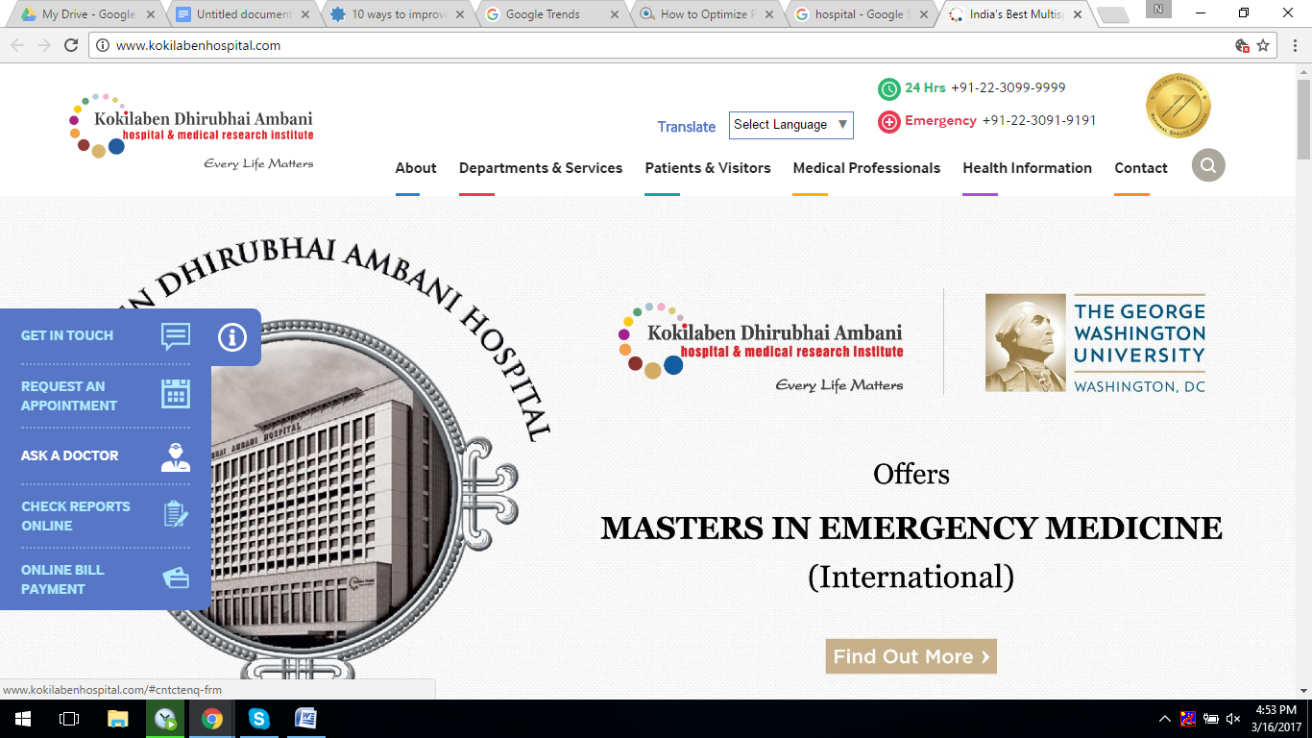Screen dimensions: 1312x738
Task: Click the Online Bill Payment card icon
Action: point(176,578)
